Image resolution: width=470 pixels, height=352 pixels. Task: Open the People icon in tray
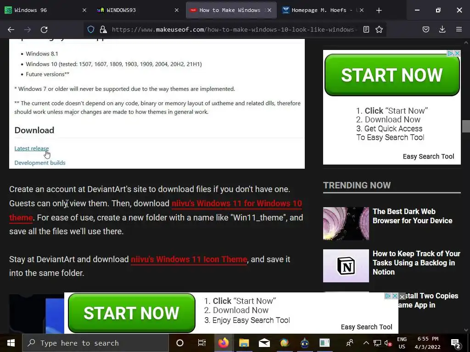pyautogui.click(x=349, y=343)
